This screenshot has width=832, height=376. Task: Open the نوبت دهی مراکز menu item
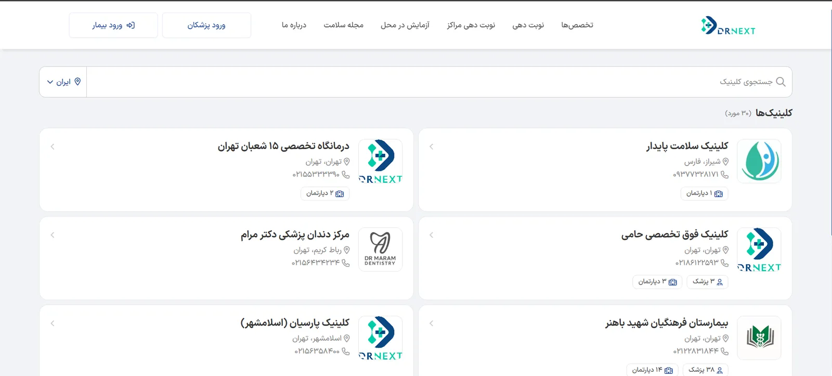pos(471,25)
